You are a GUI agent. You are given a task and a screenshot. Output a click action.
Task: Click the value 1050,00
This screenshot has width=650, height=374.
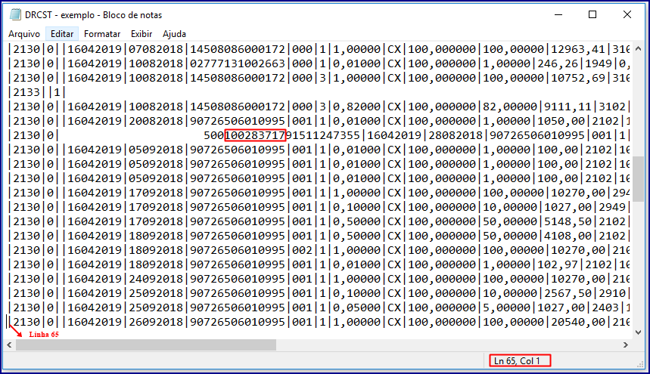click(561, 121)
